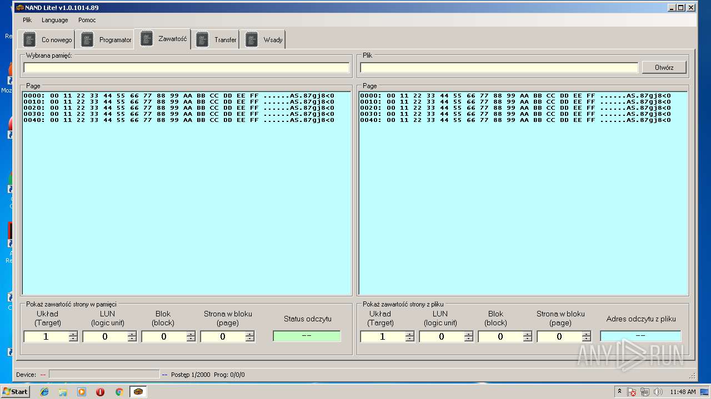
Task: Launch Google Chrome from taskbar
Action: pyautogui.click(x=119, y=392)
